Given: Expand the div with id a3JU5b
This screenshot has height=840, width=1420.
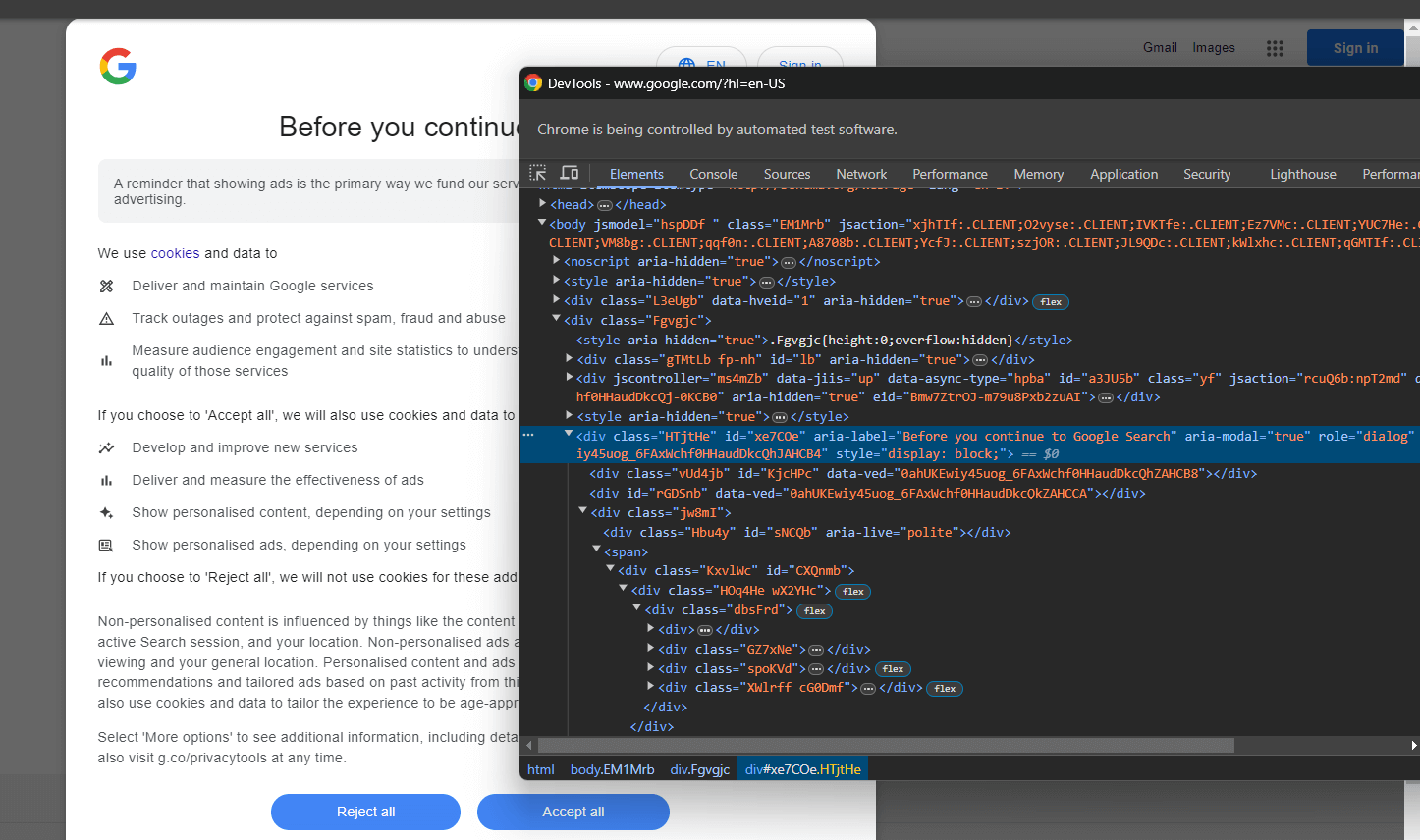Looking at the screenshot, I should coord(569,377).
